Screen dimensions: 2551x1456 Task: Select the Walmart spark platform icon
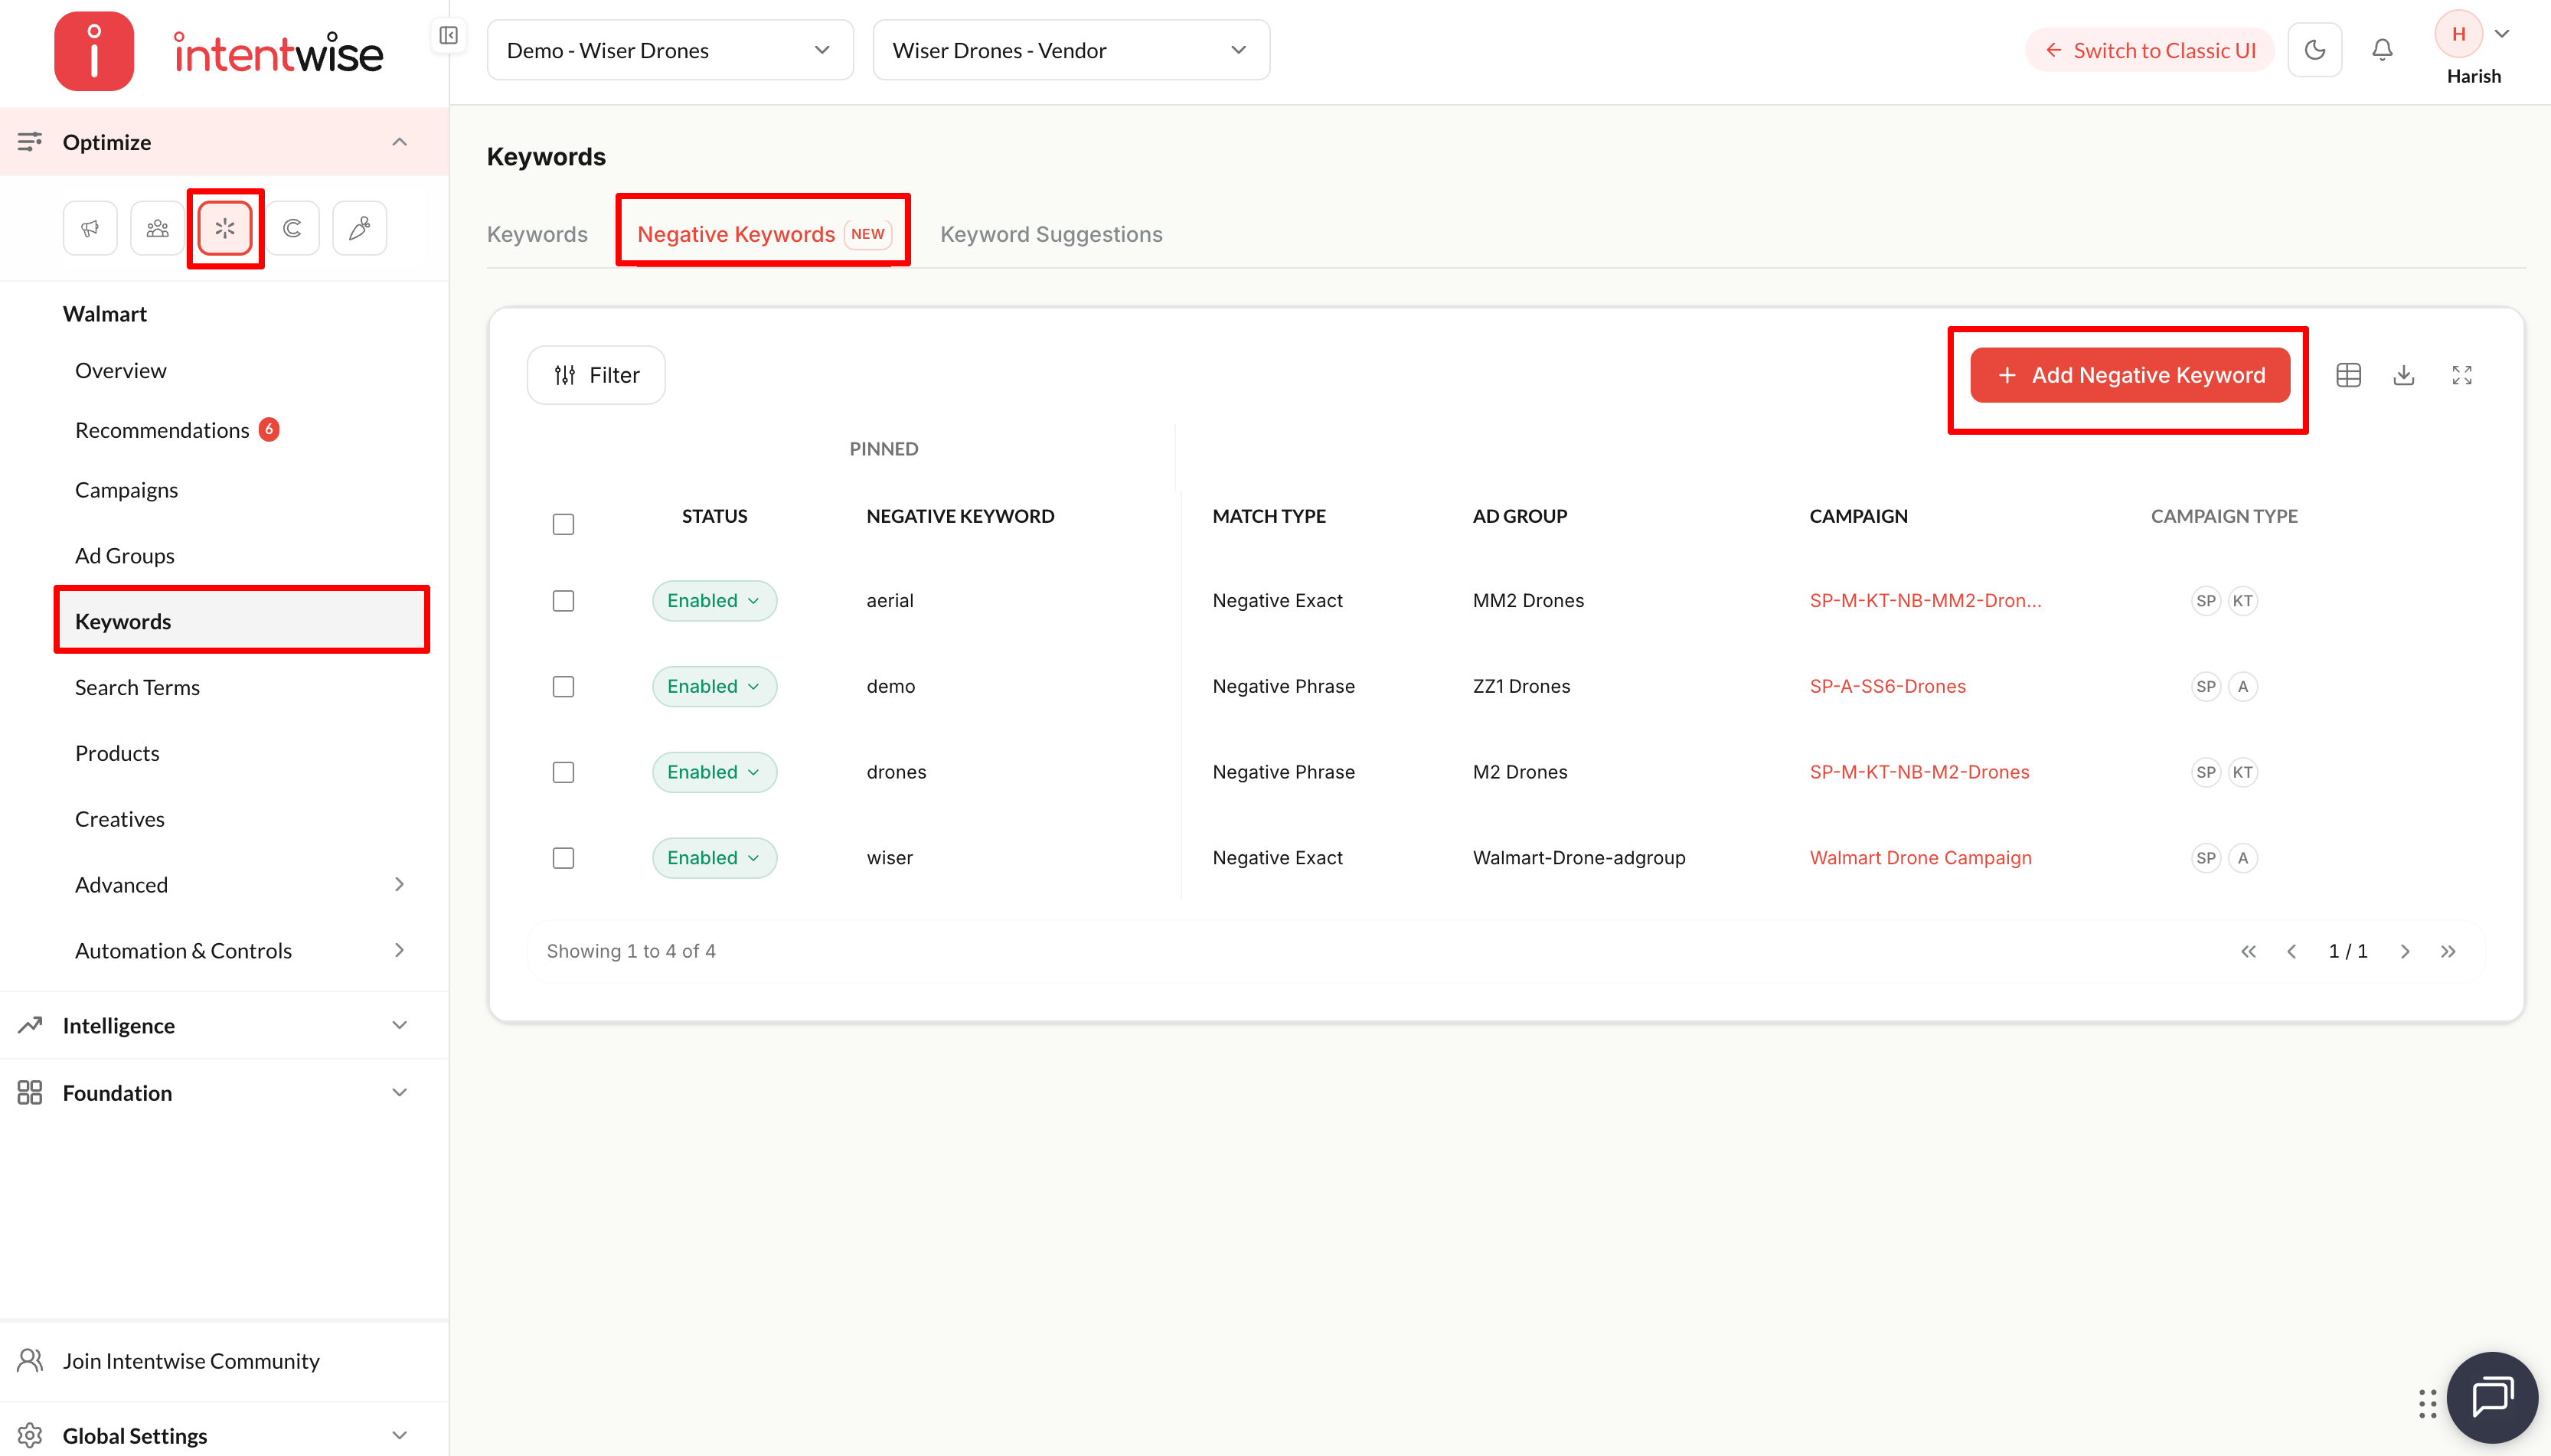point(225,228)
